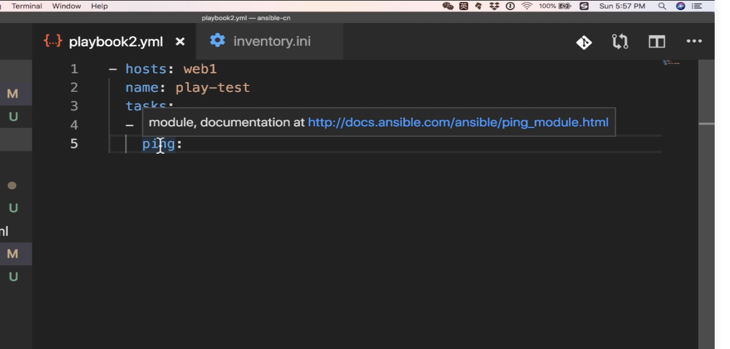Close the playbook2.yml tab
Image resolution: width=730 pixels, height=349 pixels.
180,42
